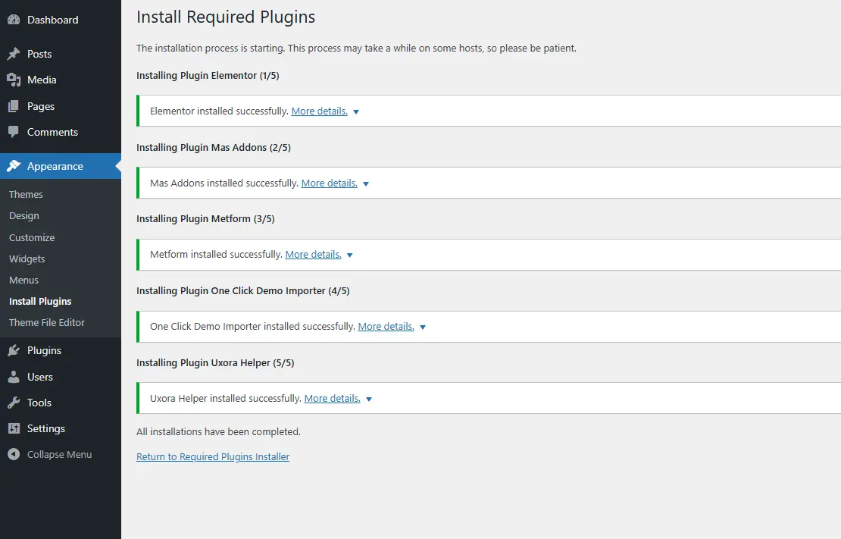
Task: Click 'Installing Plugin One Click Demo Importer (4/5)' heading
Action: (243, 291)
